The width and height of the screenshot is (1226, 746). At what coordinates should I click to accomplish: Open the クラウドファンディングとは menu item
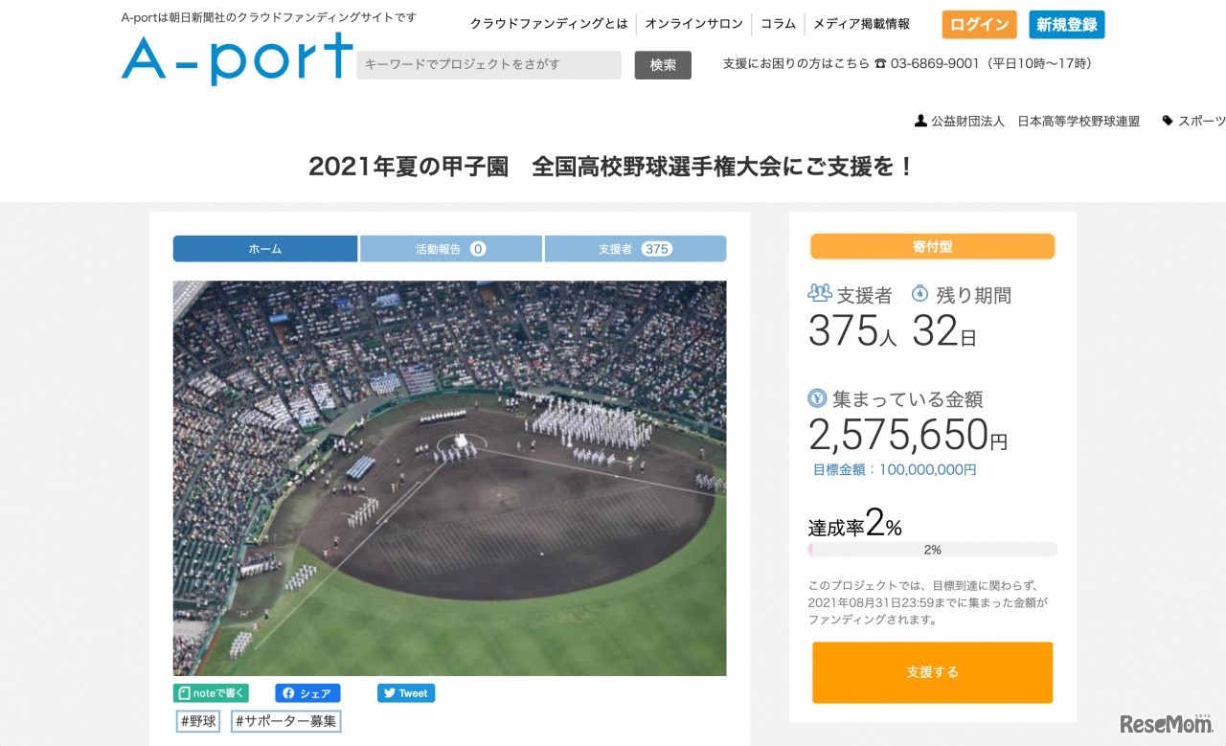[548, 24]
